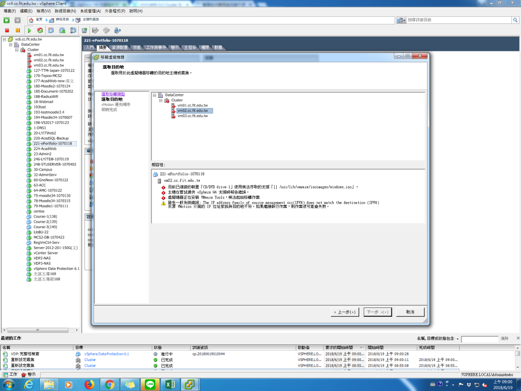Image resolution: width=521 pixels, height=391 pixels.
Task: Switch to the 主控台 tab
Action: pyautogui.click(x=190, y=47)
